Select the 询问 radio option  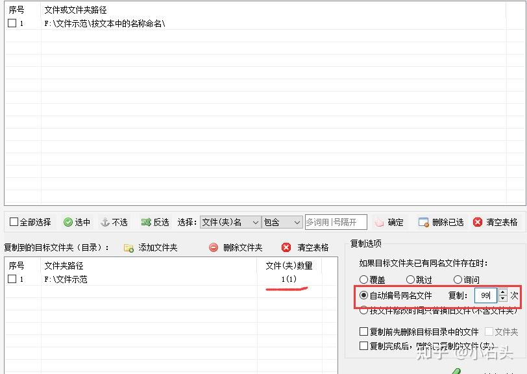pyautogui.click(x=458, y=279)
